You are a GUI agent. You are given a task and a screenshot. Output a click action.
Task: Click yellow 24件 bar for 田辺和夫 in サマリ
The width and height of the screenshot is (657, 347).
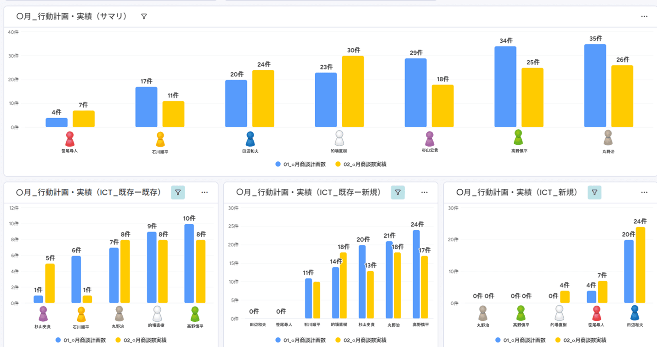coord(263,98)
